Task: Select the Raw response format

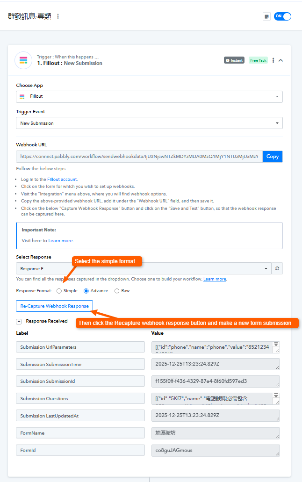Action: (117, 291)
